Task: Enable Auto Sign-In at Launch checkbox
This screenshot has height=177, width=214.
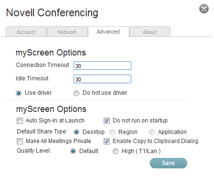Action: [20, 121]
